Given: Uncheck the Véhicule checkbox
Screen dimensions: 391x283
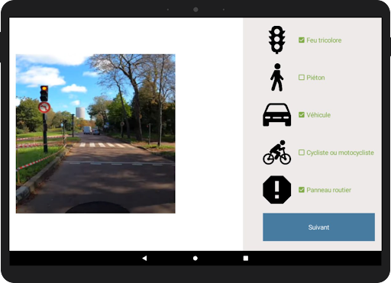Looking at the screenshot, I should (302, 115).
